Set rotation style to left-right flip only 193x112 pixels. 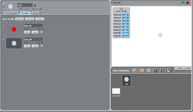coord(4,6)
